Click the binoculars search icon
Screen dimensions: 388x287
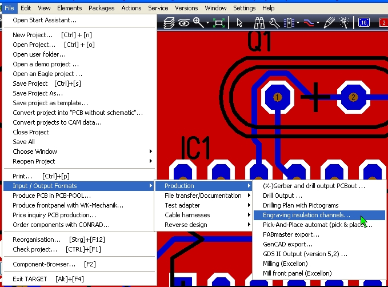(259, 23)
